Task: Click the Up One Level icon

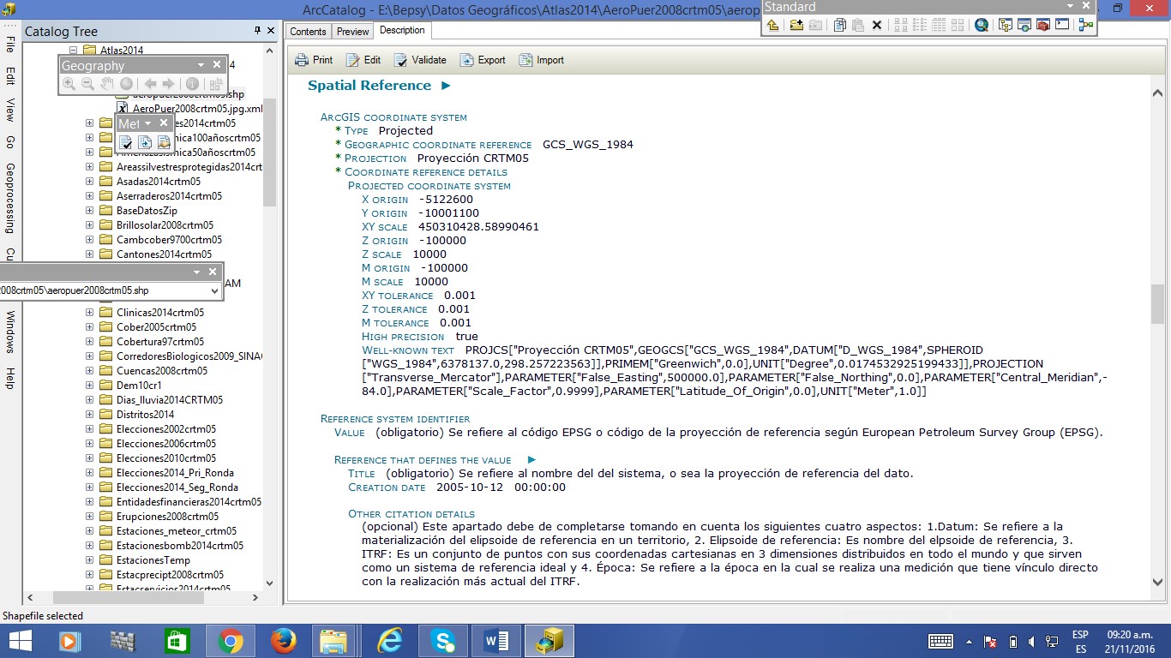Action: pyautogui.click(x=773, y=25)
